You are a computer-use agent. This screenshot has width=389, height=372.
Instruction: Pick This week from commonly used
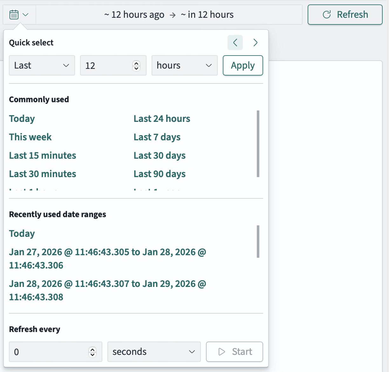point(30,137)
